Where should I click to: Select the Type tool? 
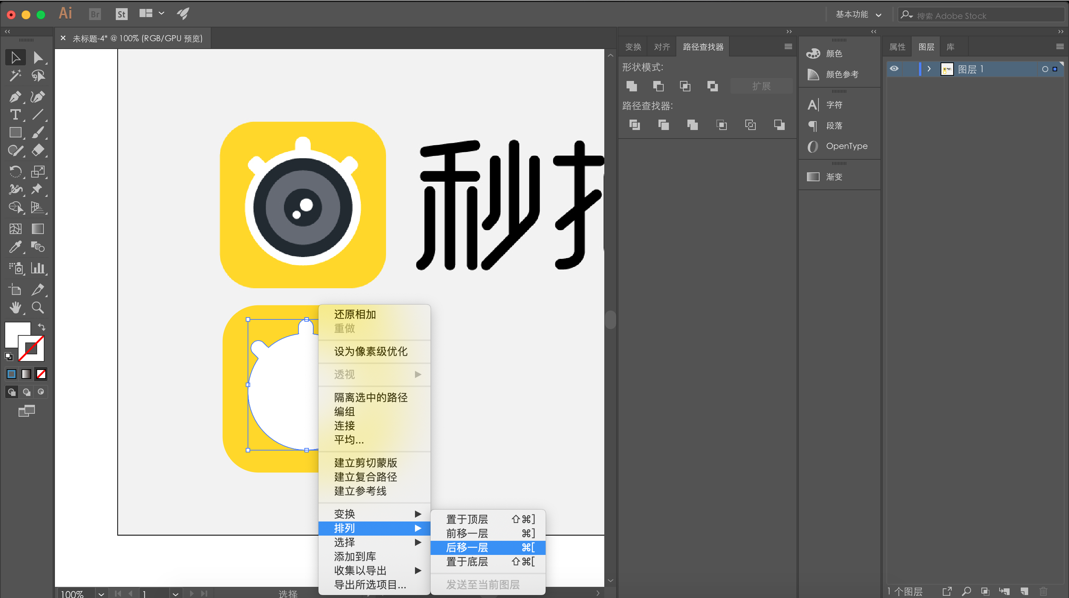tap(15, 115)
